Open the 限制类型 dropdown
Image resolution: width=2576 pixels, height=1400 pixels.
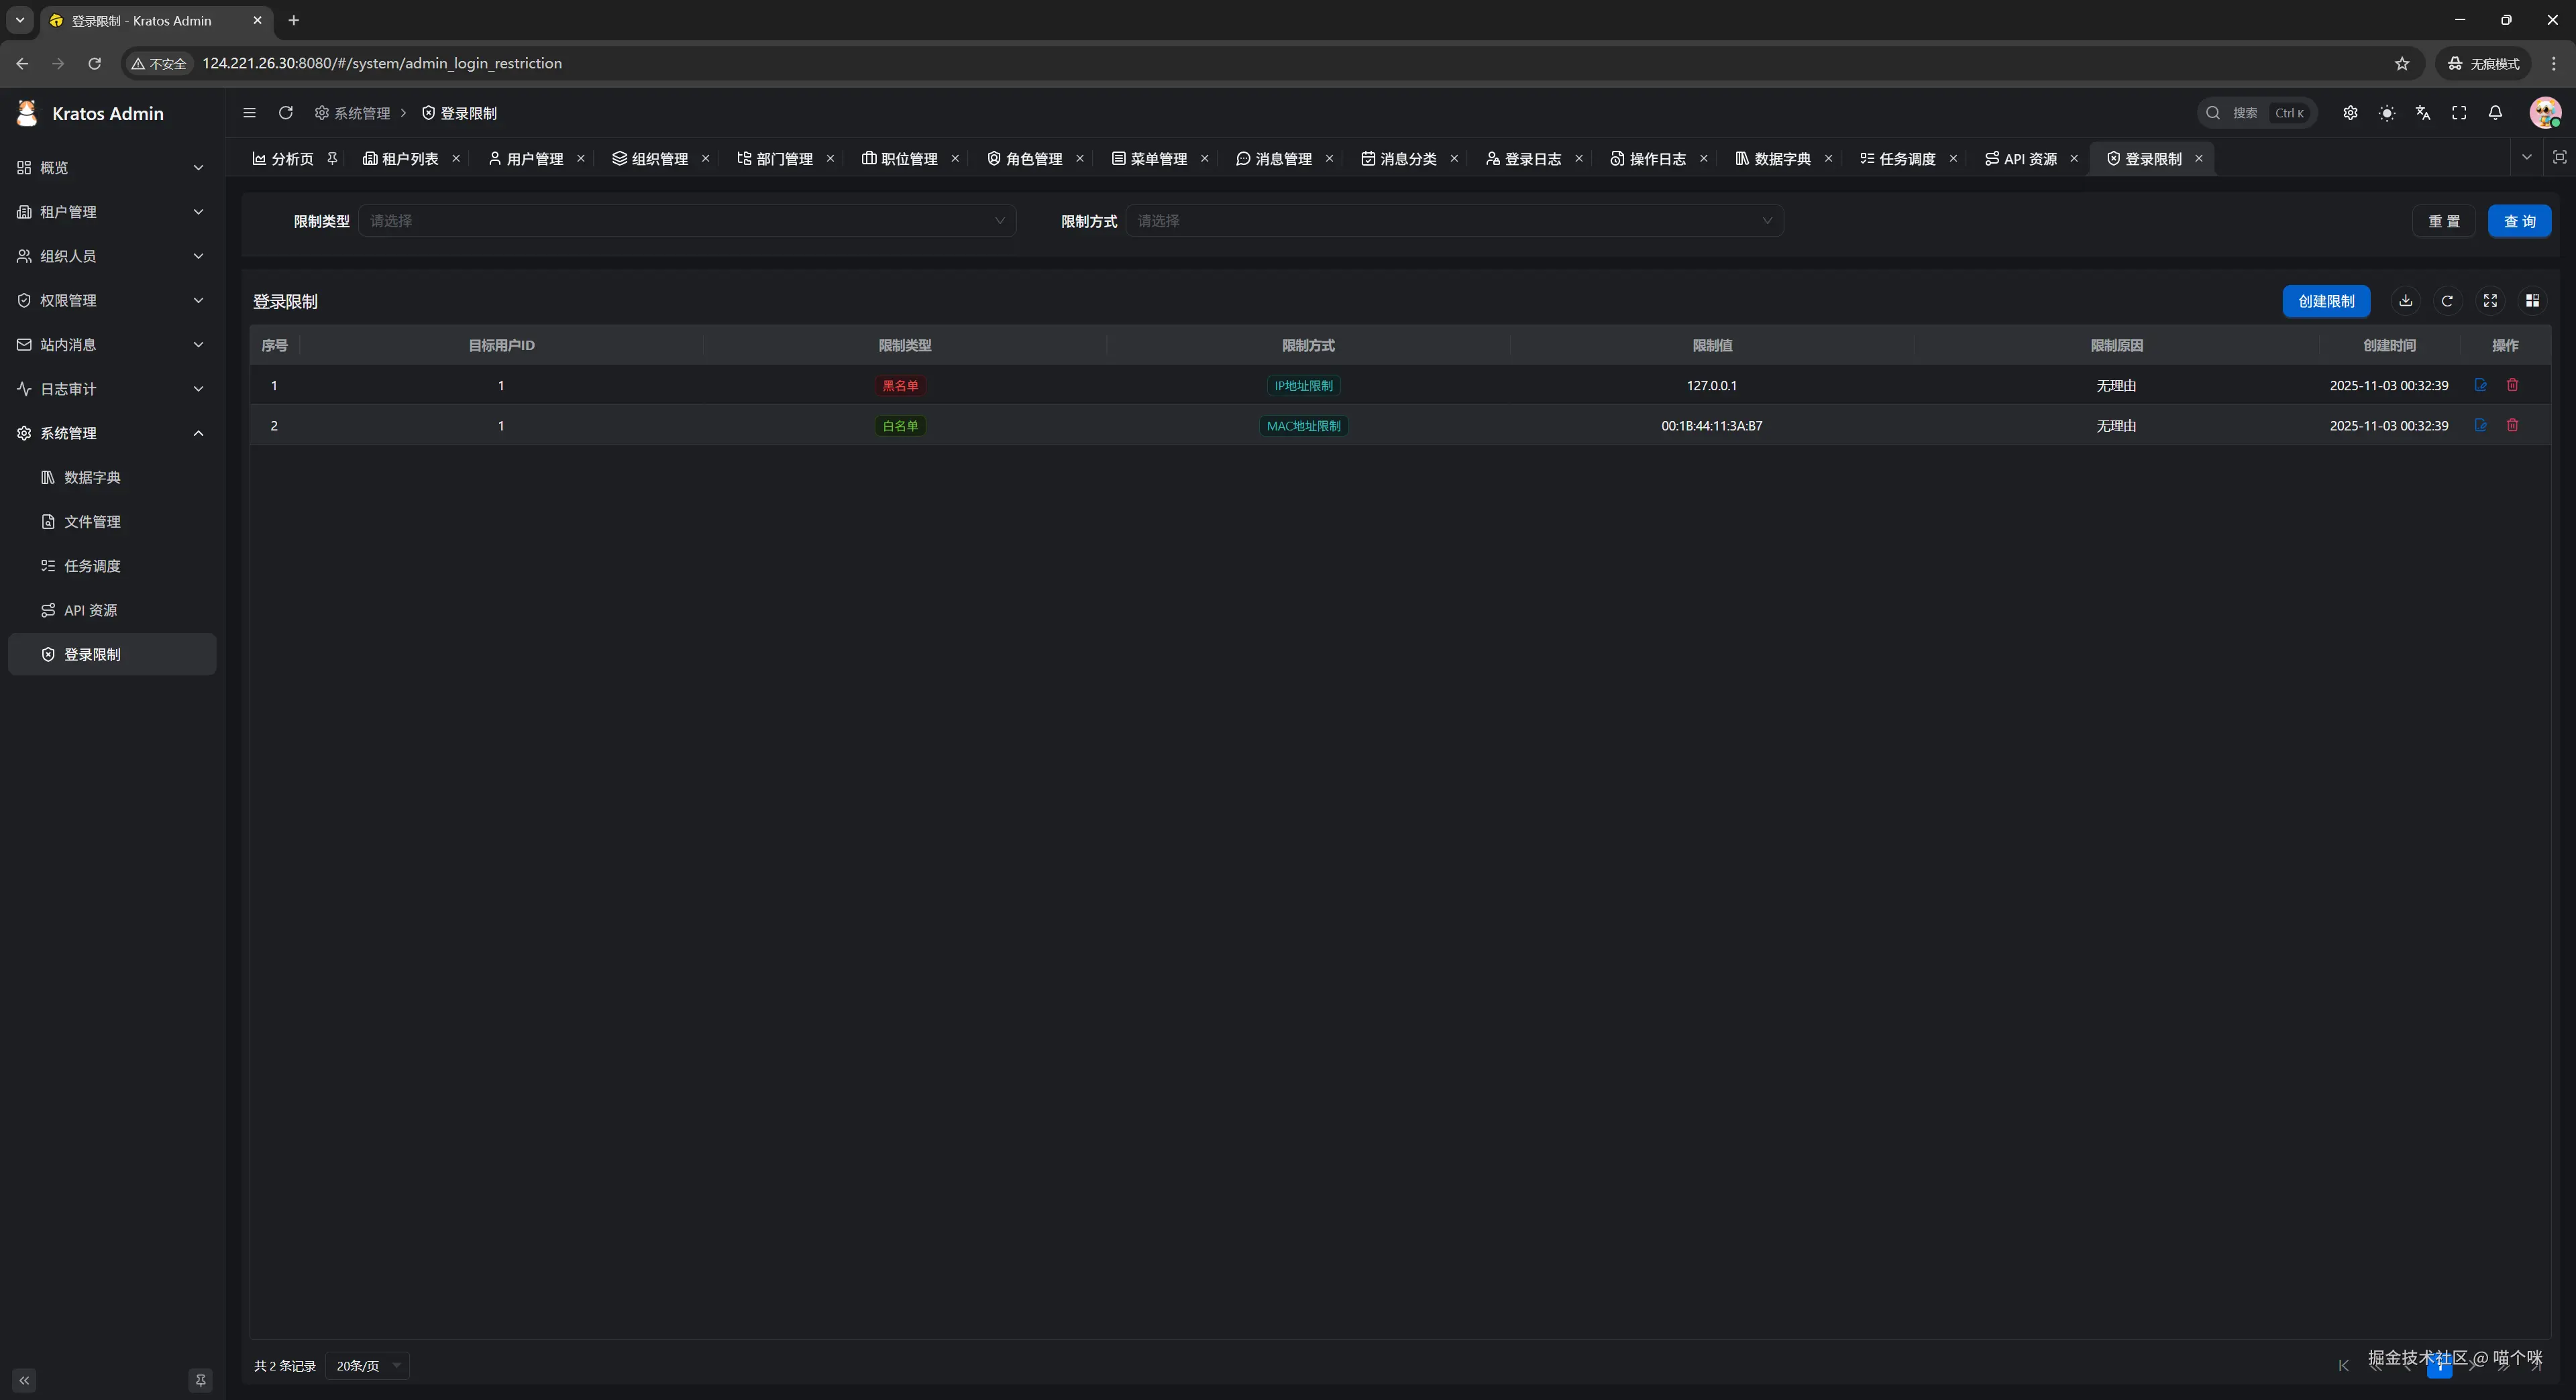(x=686, y=221)
